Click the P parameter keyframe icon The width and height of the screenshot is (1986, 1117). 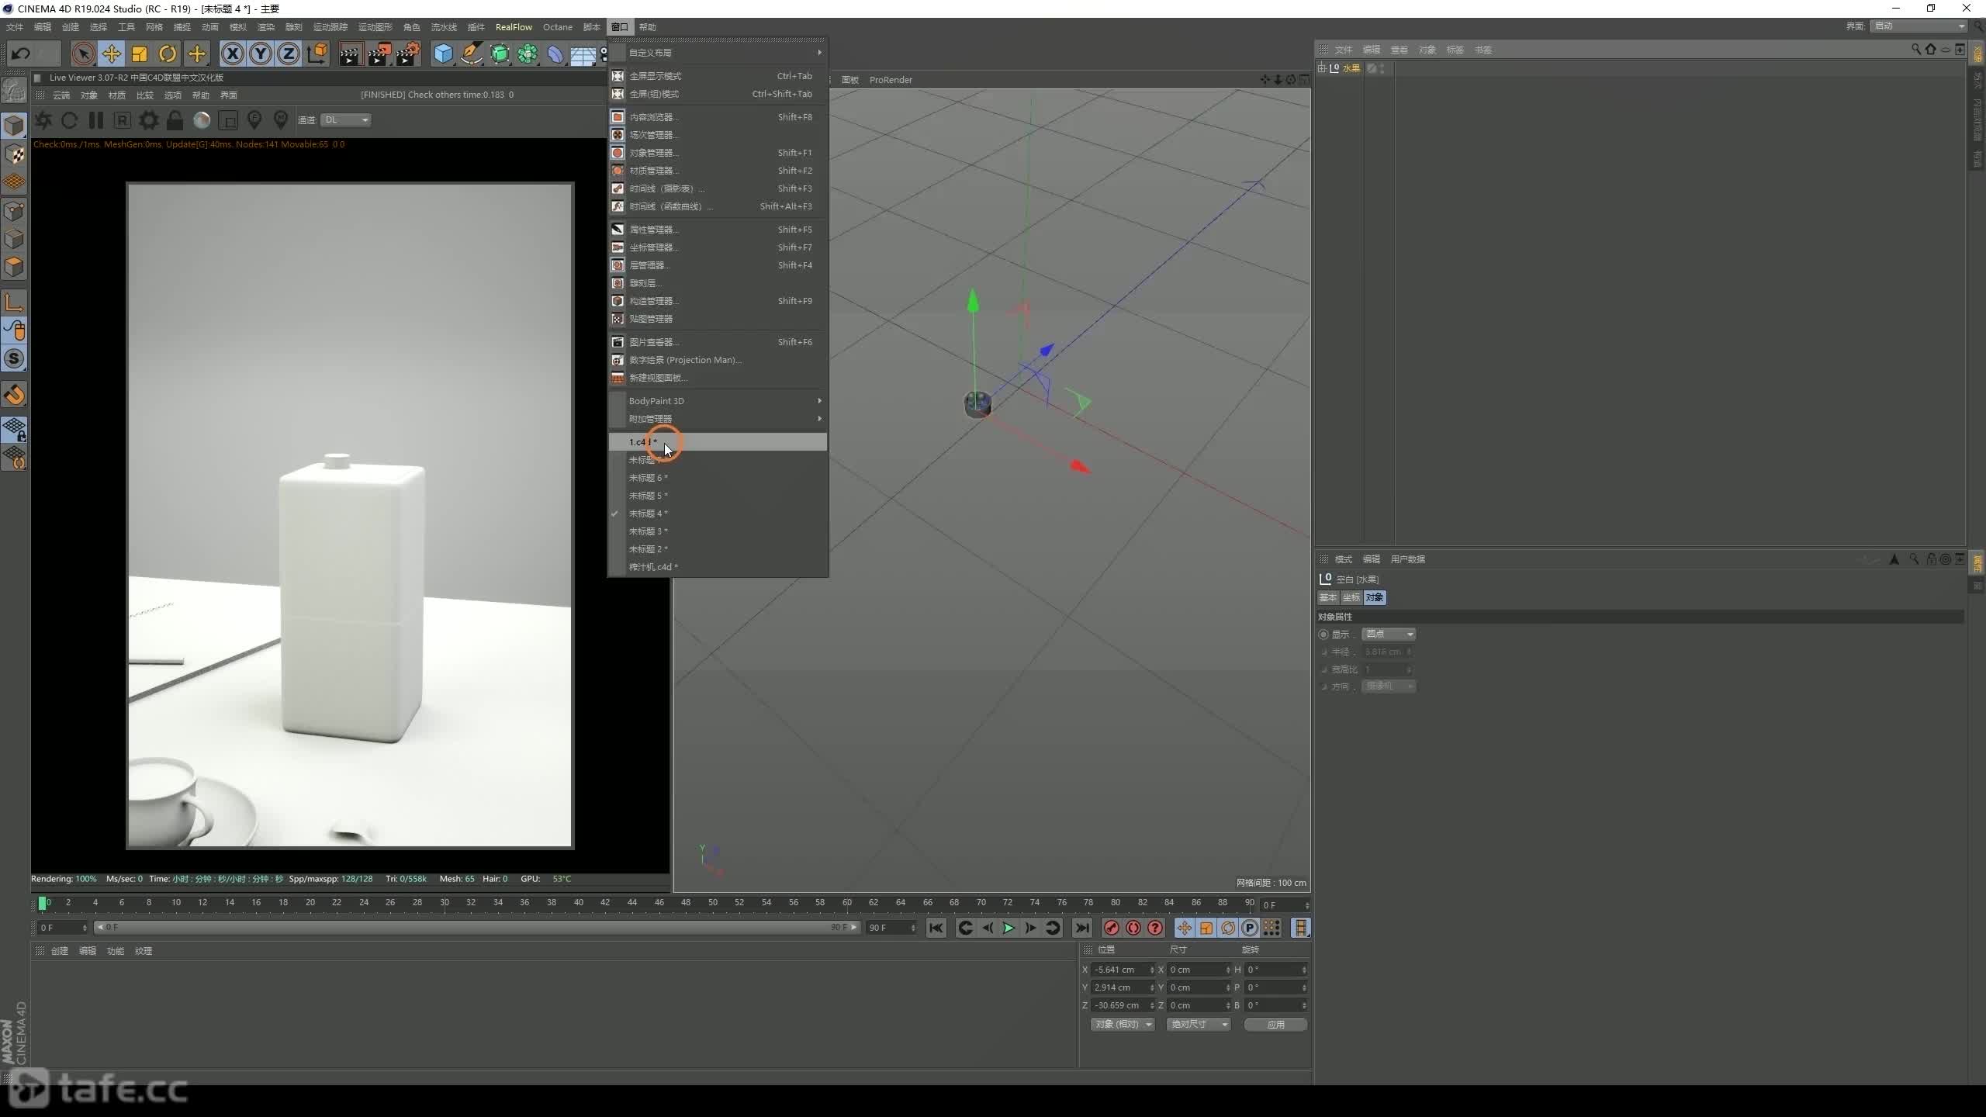tap(1250, 929)
